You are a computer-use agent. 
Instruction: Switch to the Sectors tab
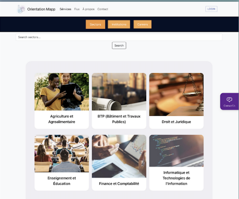[95, 25]
